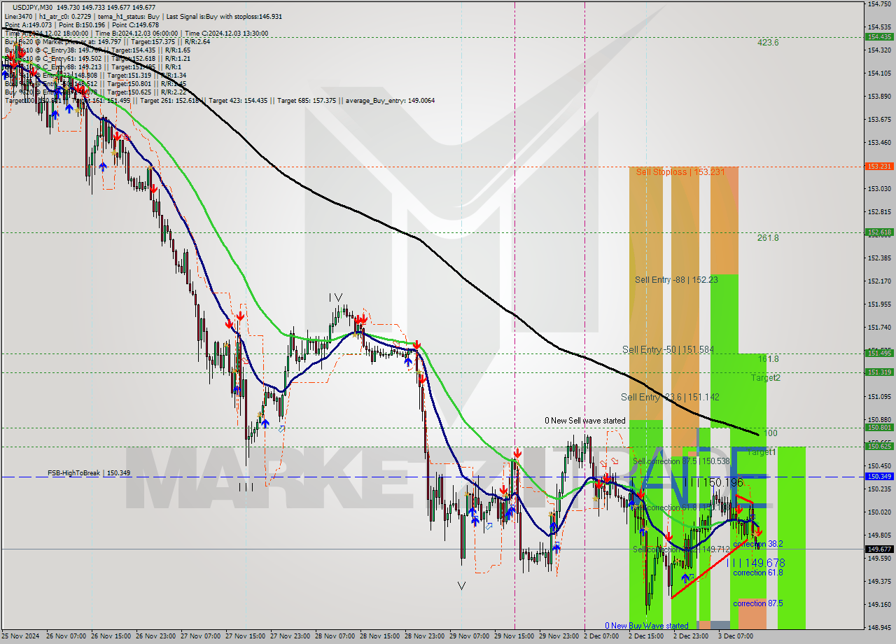Screen dimensions: 896x644
Task: Select the Target1 label
Action: pyautogui.click(x=762, y=452)
